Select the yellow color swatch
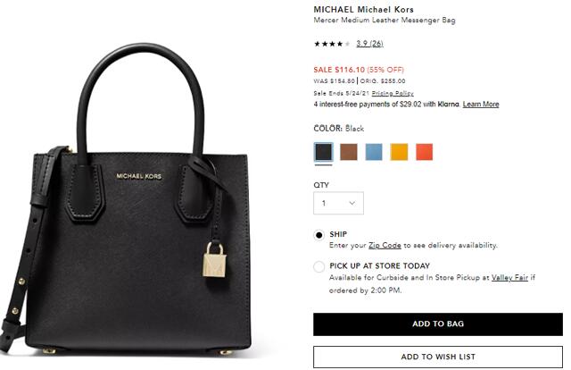The image size is (571, 370). point(399,152)
